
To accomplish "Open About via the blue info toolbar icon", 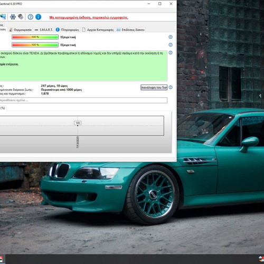I will [39, 17].
